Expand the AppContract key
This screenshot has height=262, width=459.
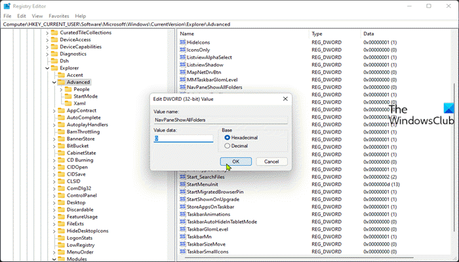54,111
